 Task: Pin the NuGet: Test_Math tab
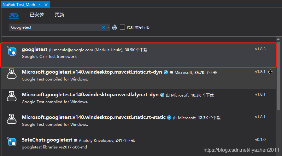pyautogui.click(x=40, y=5)
